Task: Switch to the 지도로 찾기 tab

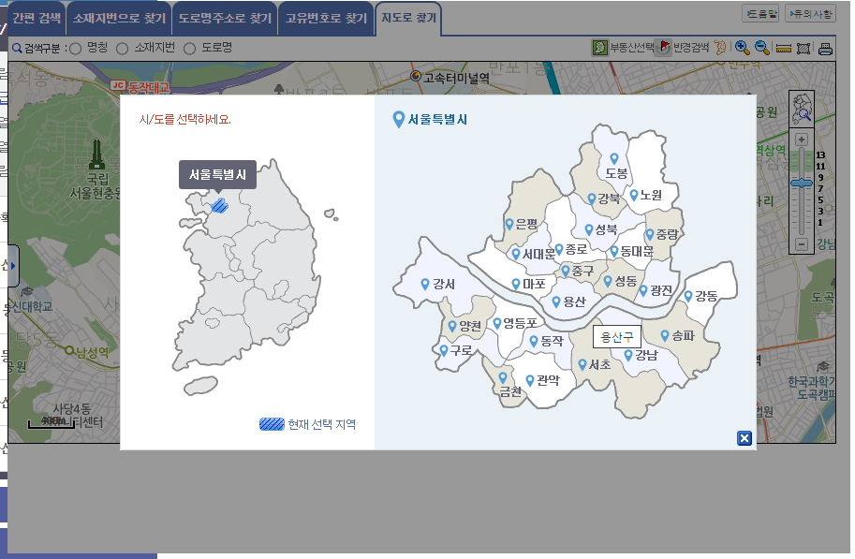Action: pos(408,18)
